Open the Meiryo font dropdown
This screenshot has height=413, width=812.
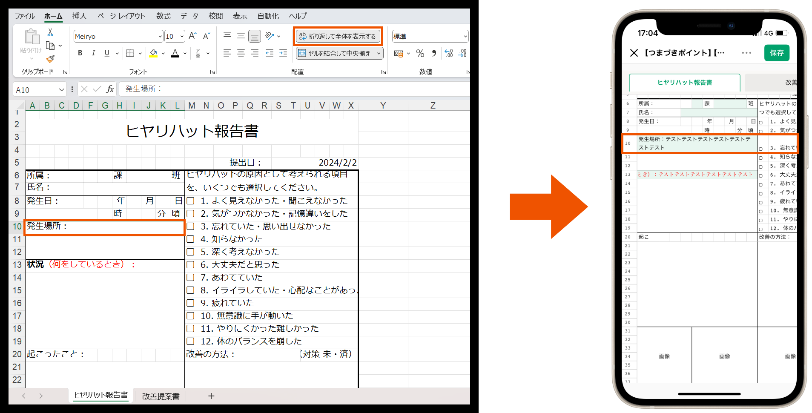tap(160, 36)
